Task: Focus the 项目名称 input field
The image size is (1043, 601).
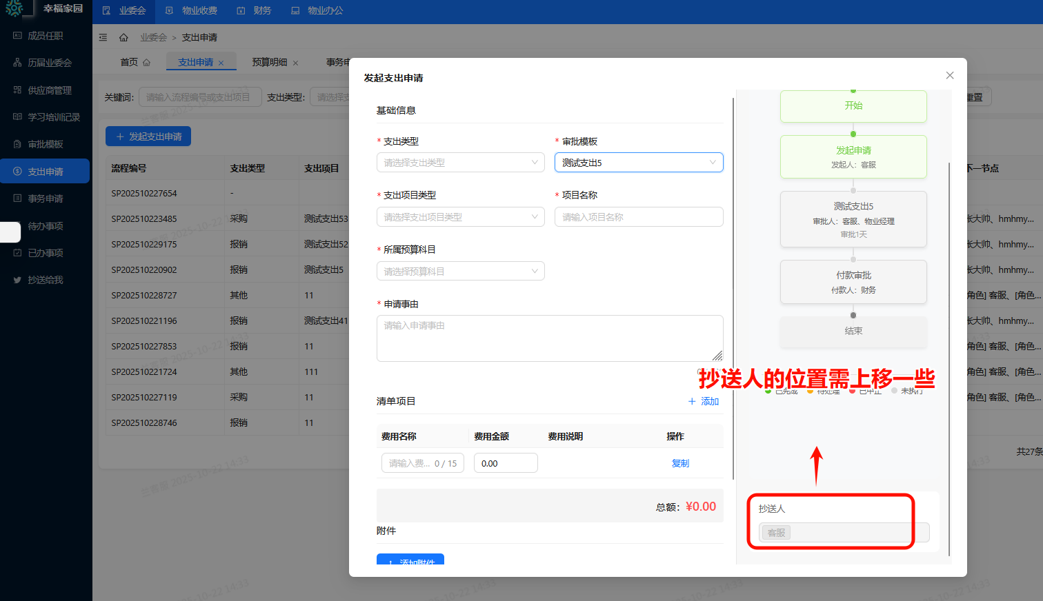Action: [x=638, y=217]
